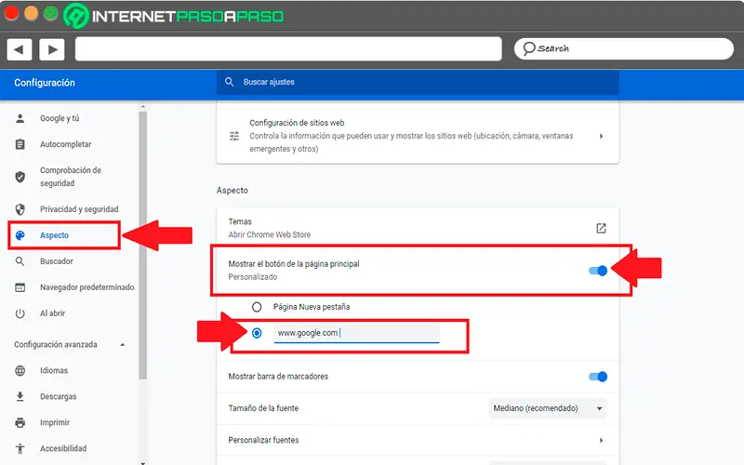Click the browser address bar
The image size is (744, 465).
pos(288,49)
